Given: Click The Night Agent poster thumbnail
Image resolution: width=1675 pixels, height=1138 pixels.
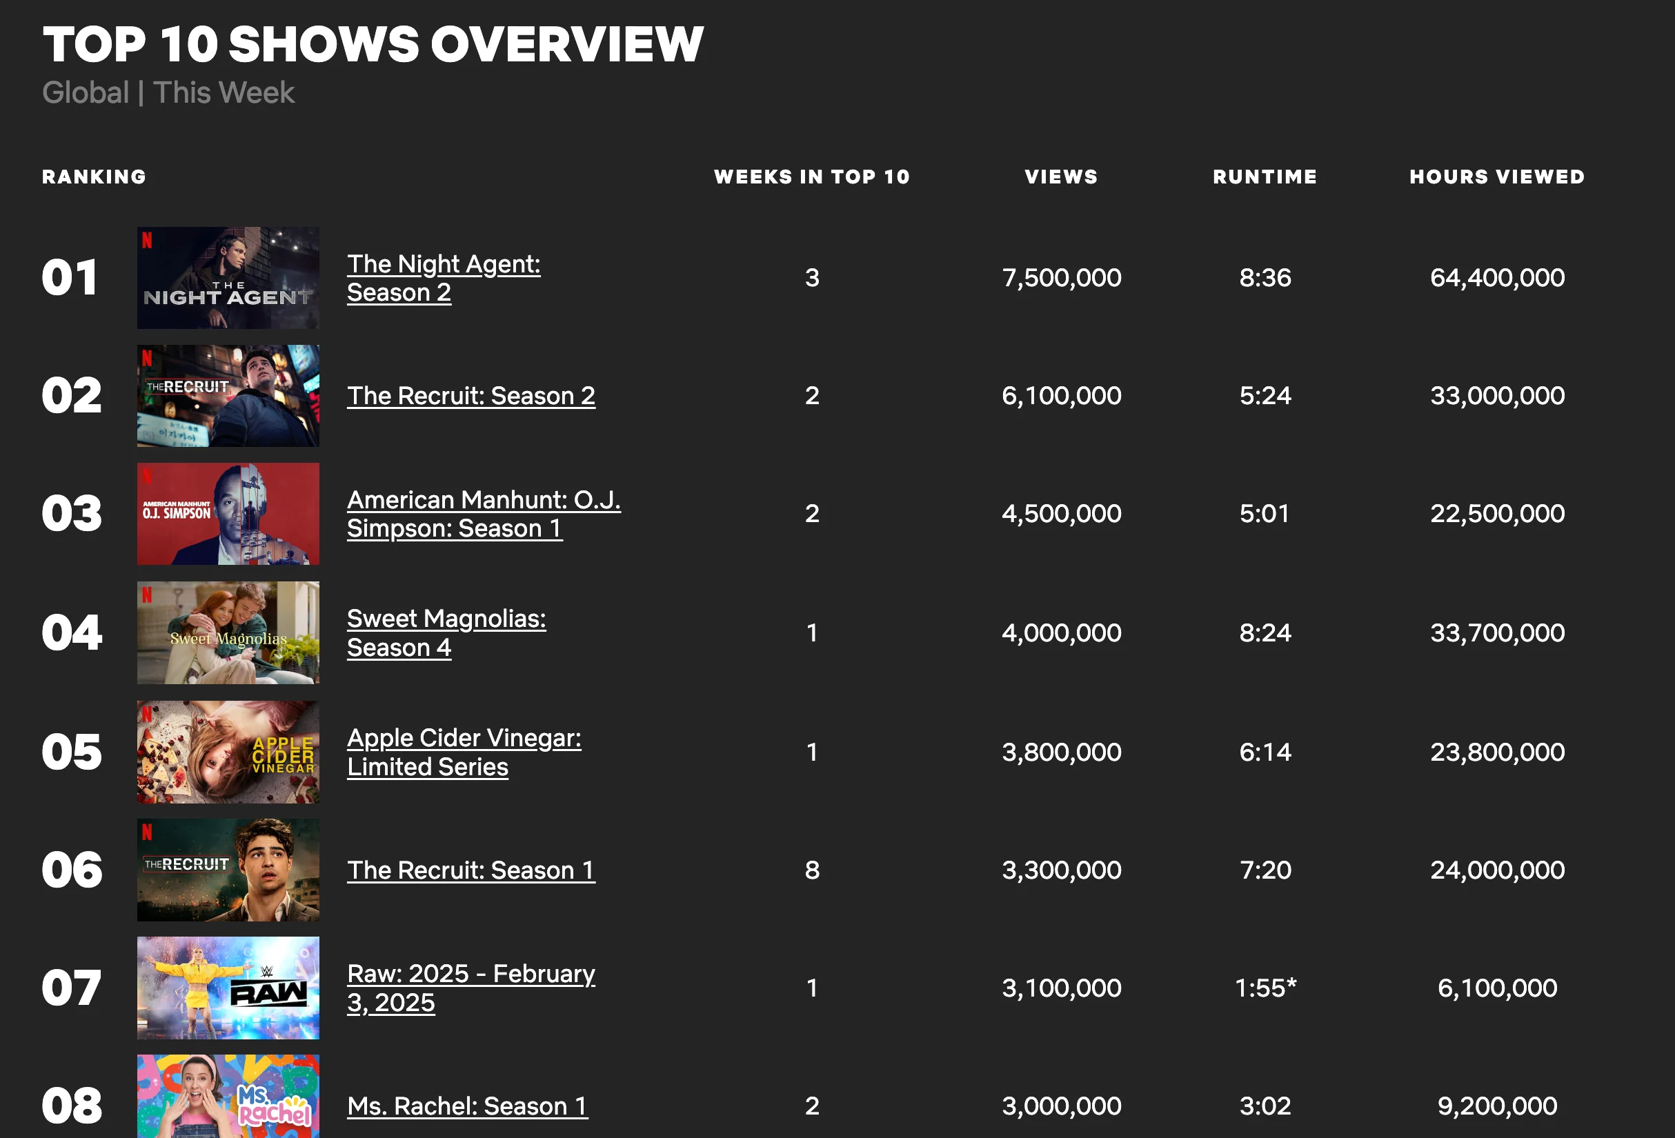Looking at the screenshot, I should point(228,278).
